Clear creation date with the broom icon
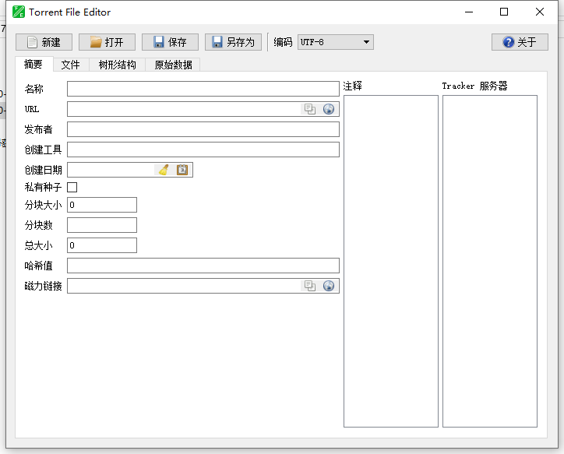Viewport: 564px width, 454px height. click(x=164, y=170)
